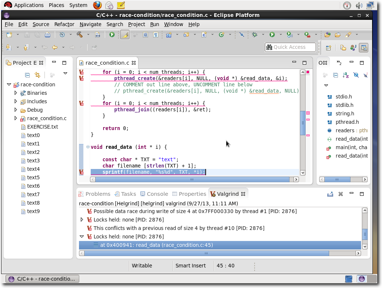
Task: Click the hammer Build icon in toolbar
Action: tap(79, 35)
